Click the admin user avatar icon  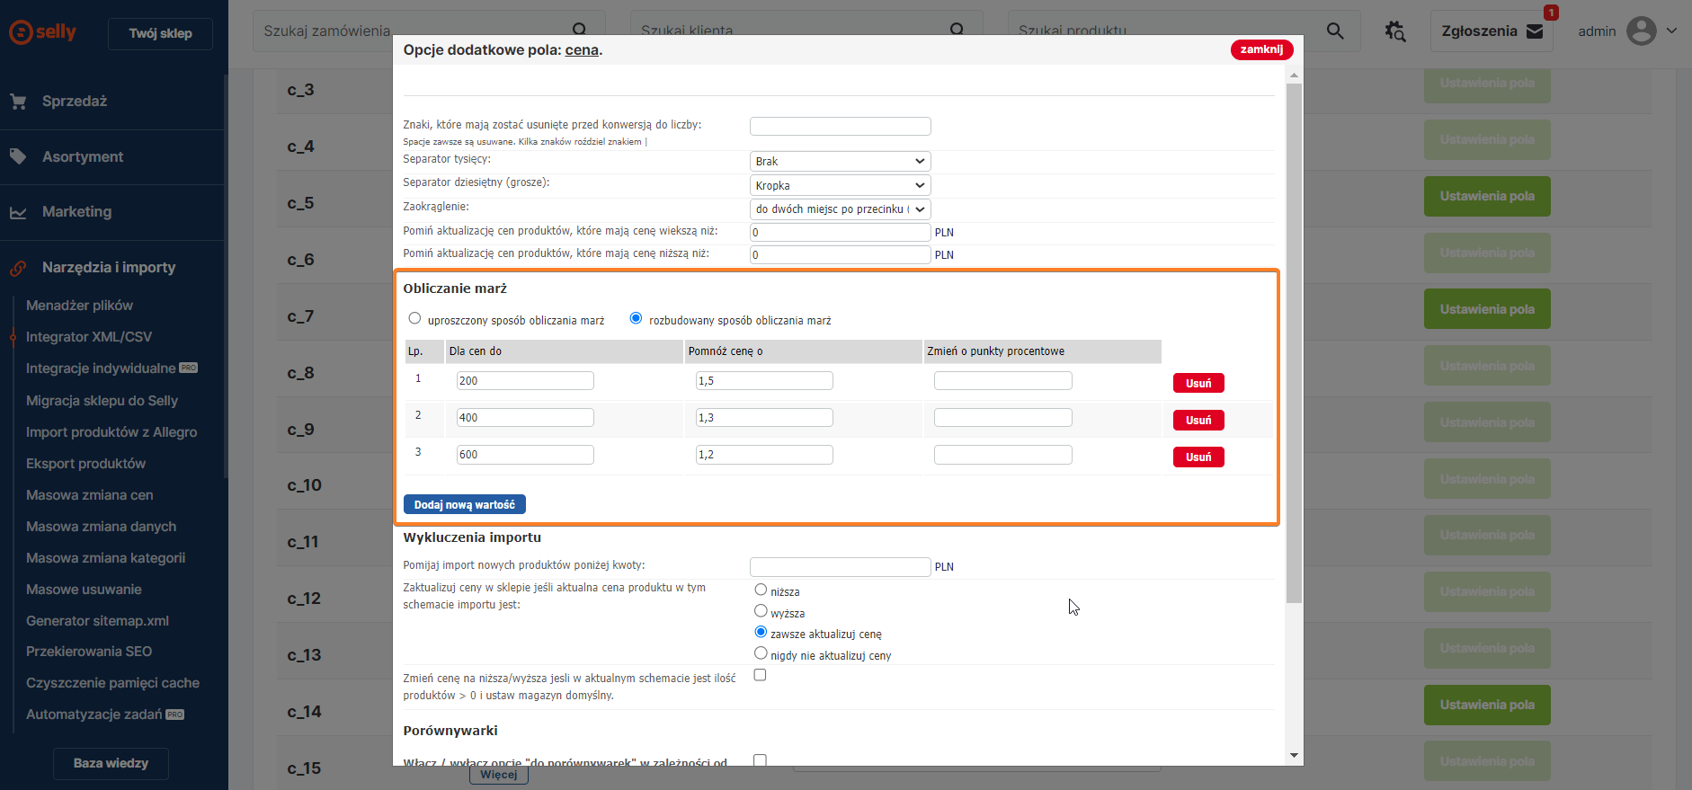click(1641, 31)
